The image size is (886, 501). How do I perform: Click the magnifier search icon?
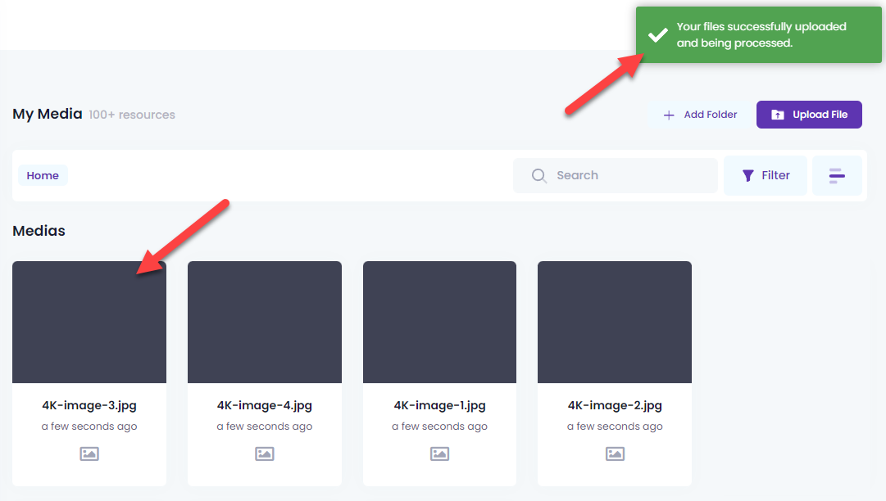(x=539, y=175)
